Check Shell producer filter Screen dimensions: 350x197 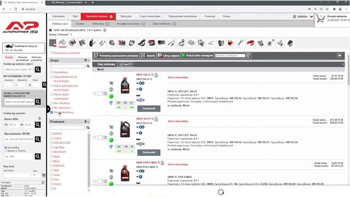[51, 170]
